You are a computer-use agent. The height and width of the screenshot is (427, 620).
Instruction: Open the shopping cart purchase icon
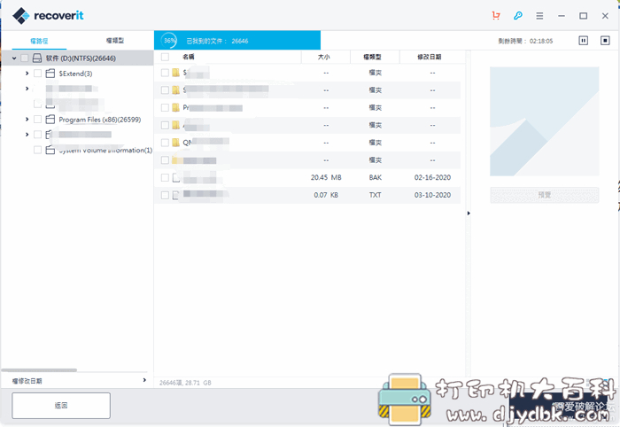click(496, 16)
